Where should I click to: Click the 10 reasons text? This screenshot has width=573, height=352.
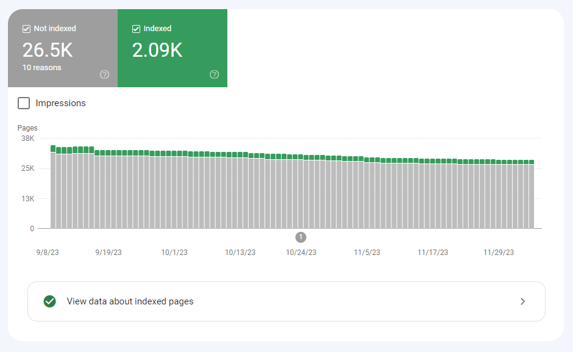(x=42, y=68)
